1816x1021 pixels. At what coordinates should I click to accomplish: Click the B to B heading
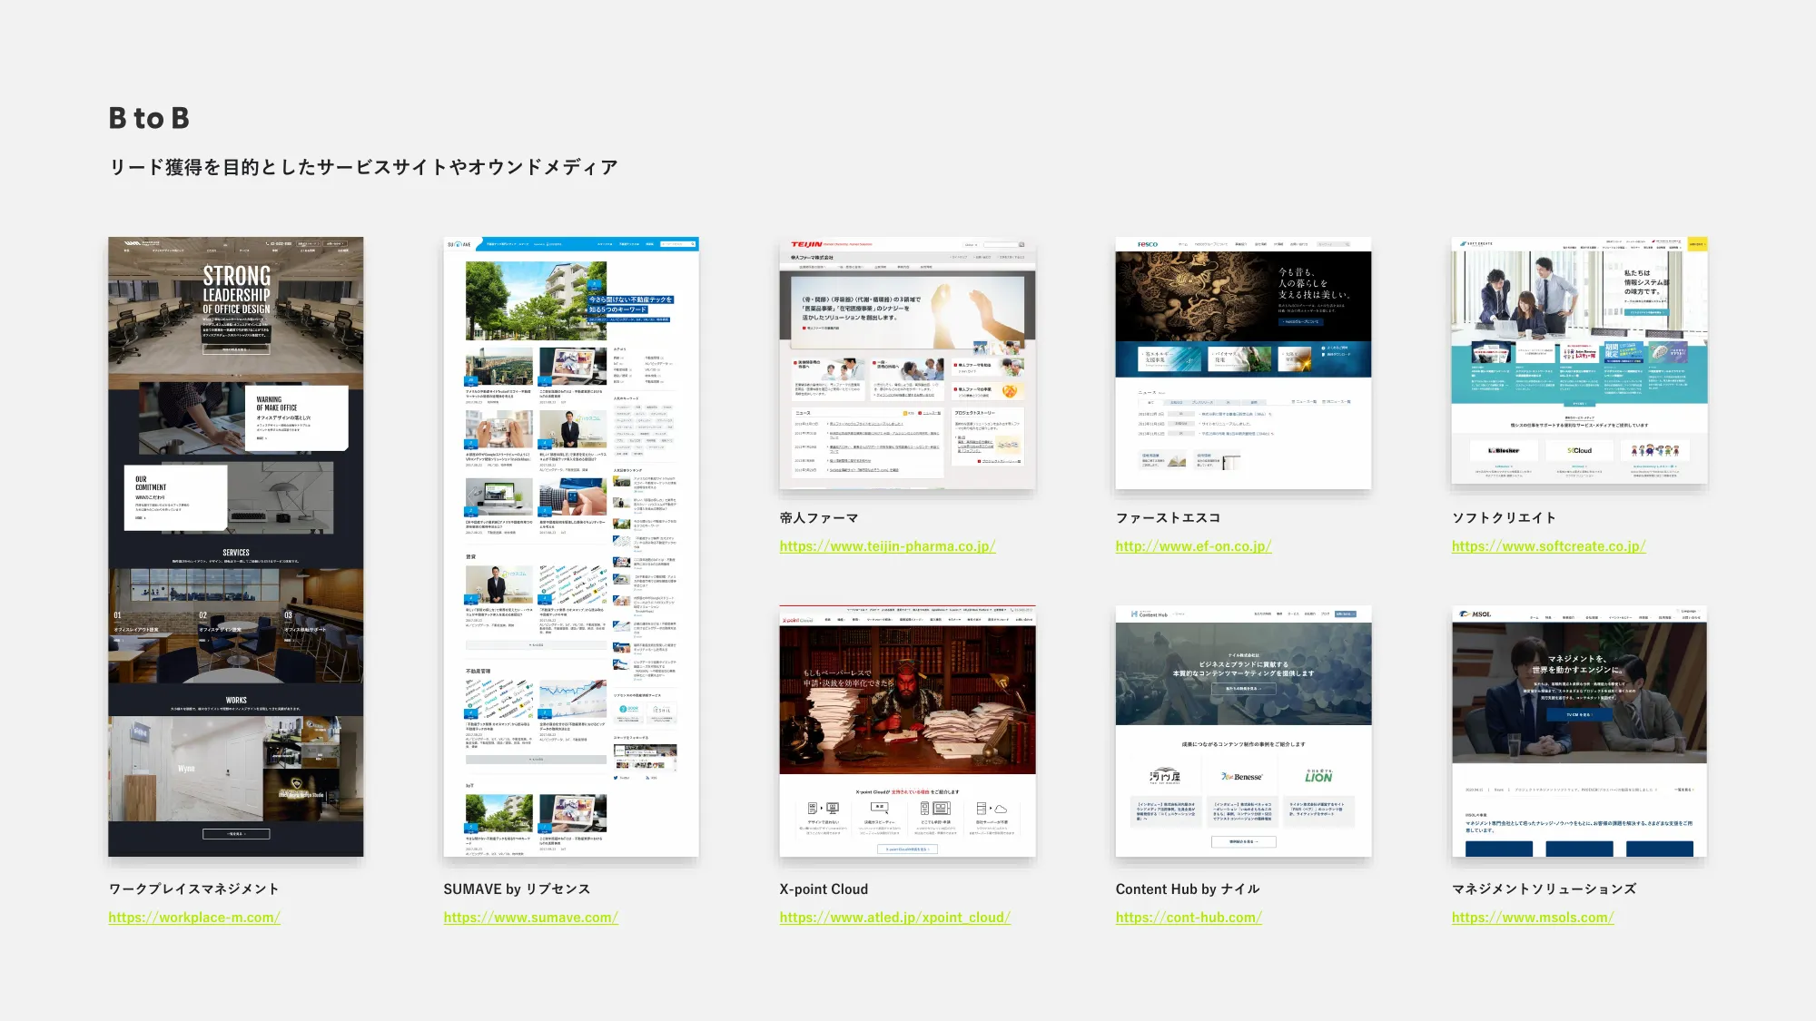149,118
